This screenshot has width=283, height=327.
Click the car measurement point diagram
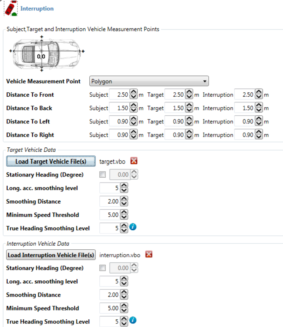[47, 54]
